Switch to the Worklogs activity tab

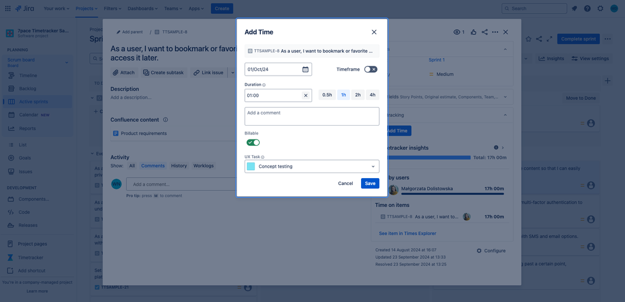click(x=204, y=166)
